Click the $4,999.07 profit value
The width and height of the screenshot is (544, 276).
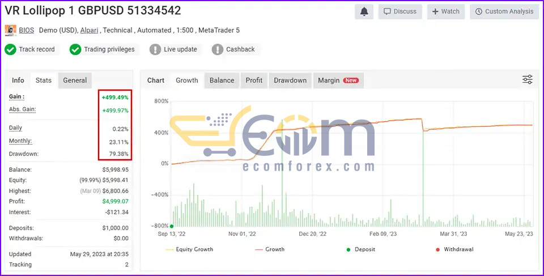coord(116,201)
